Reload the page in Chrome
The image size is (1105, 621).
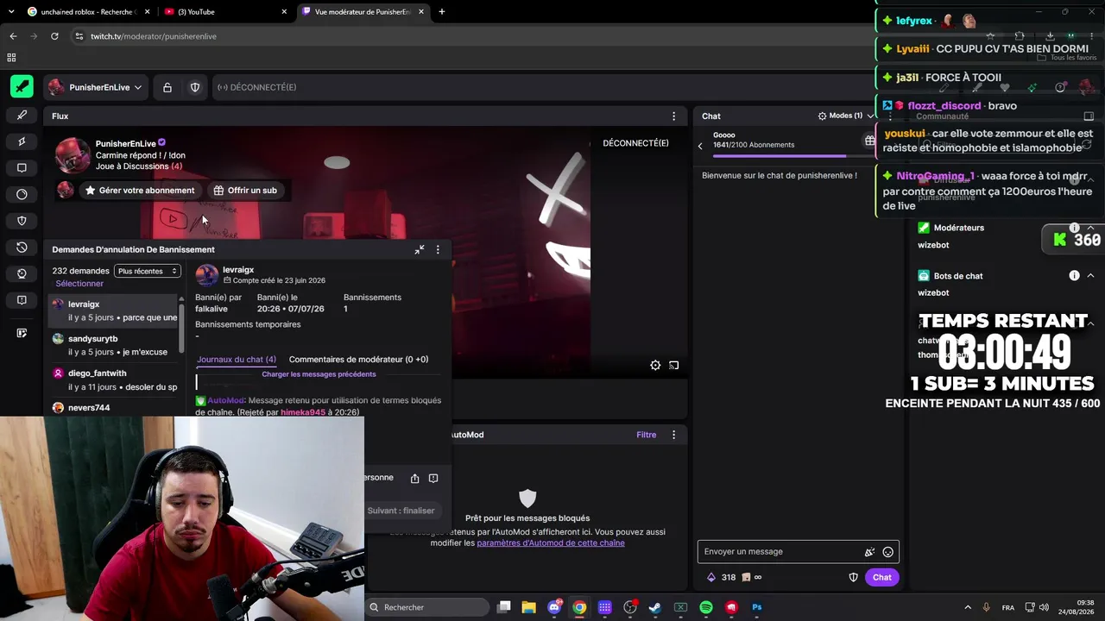[54, 36]
